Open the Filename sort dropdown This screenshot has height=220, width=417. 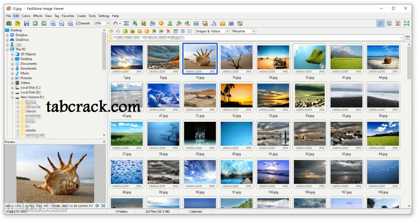(x=254, y=31)
